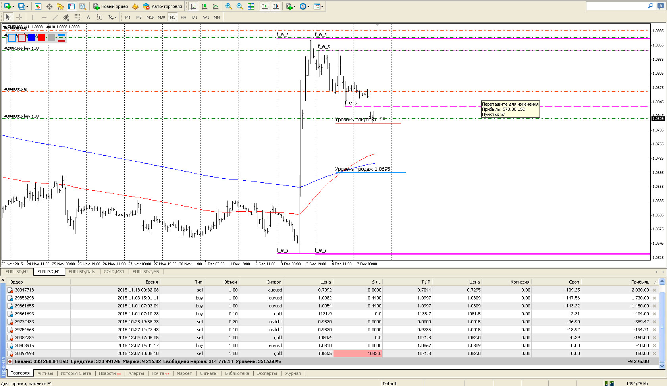This screenshot has width=667, height=386.
Task: Open the История Счета tab
Action: [76, 373]
